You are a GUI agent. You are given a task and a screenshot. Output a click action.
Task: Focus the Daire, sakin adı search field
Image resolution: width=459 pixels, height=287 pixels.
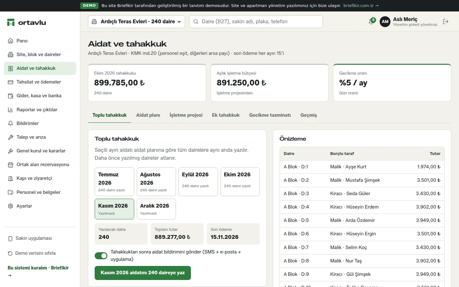[x=256, y=22]
